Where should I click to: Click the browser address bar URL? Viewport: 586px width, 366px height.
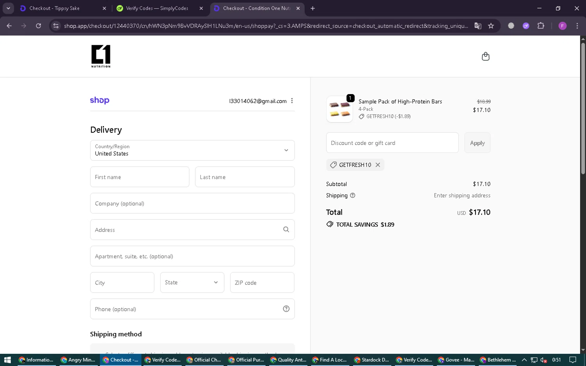[266, 26]
